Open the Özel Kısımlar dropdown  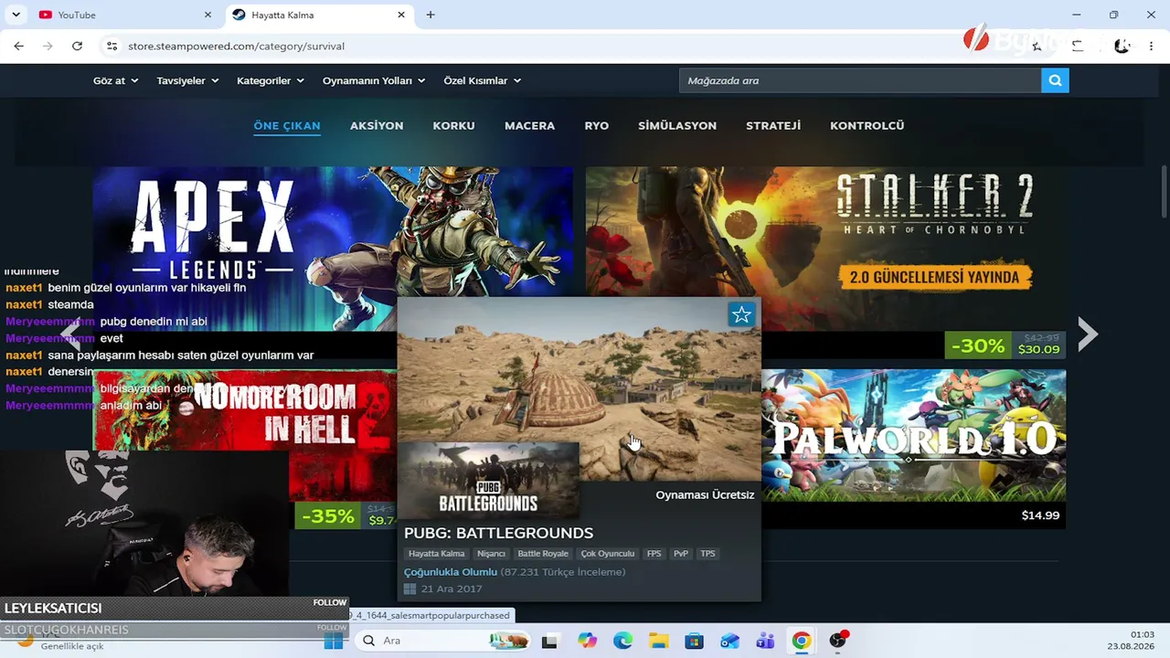(483, 80)
